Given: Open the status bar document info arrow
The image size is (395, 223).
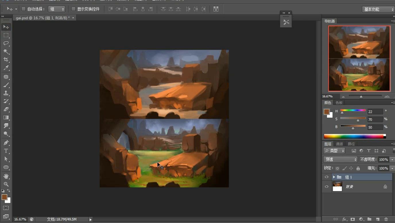Looking at the screenshot, I should pos(90,220).
